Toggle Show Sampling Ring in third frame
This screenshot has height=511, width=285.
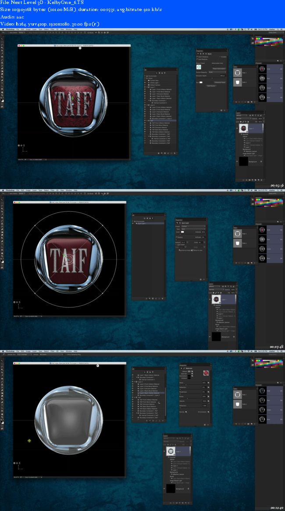(x=66, y=354)
